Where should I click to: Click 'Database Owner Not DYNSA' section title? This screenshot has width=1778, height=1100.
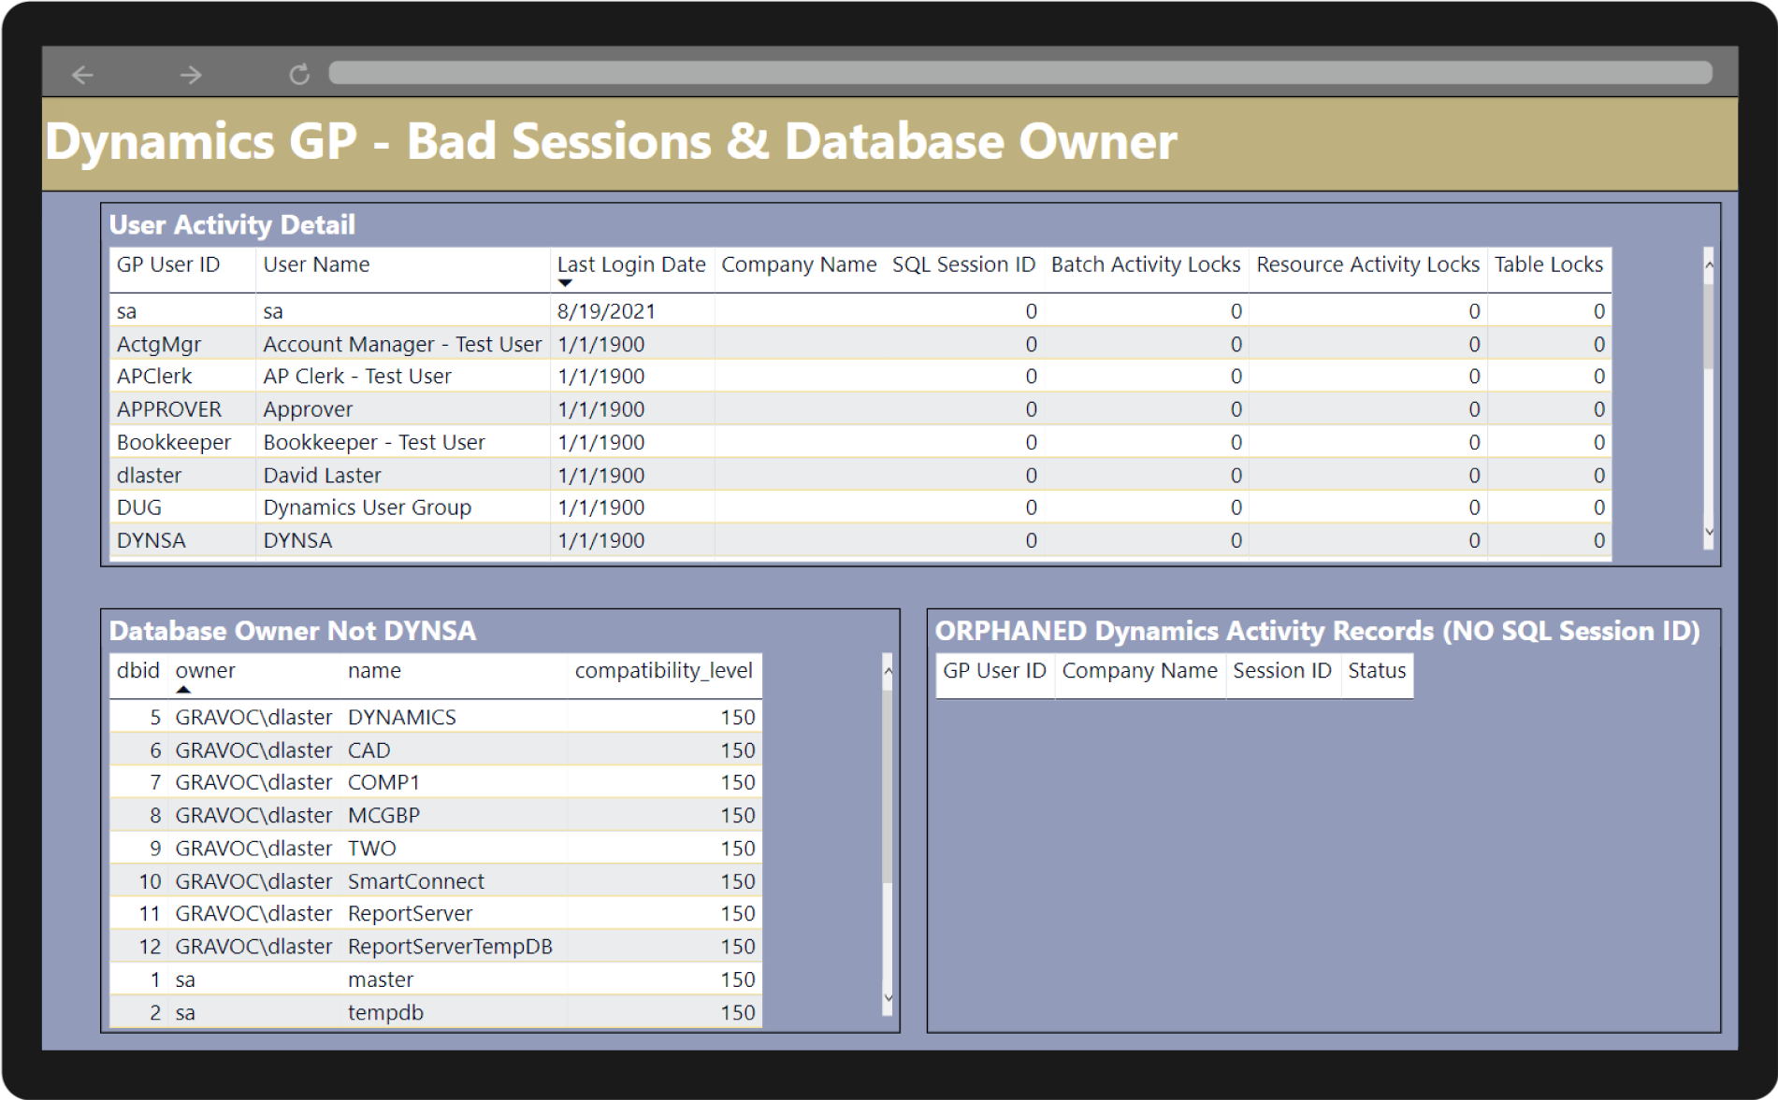(x=293, y=631)
